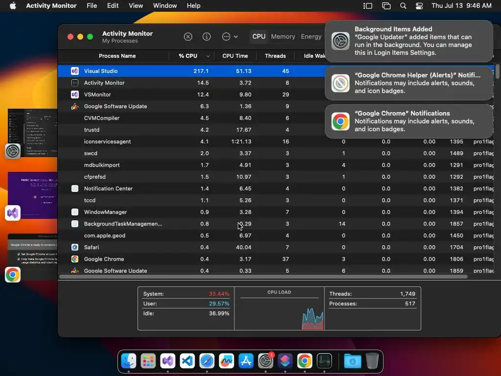
Task: Open the "Google Chrome" Notifications banner
Action: coord(409,121)
